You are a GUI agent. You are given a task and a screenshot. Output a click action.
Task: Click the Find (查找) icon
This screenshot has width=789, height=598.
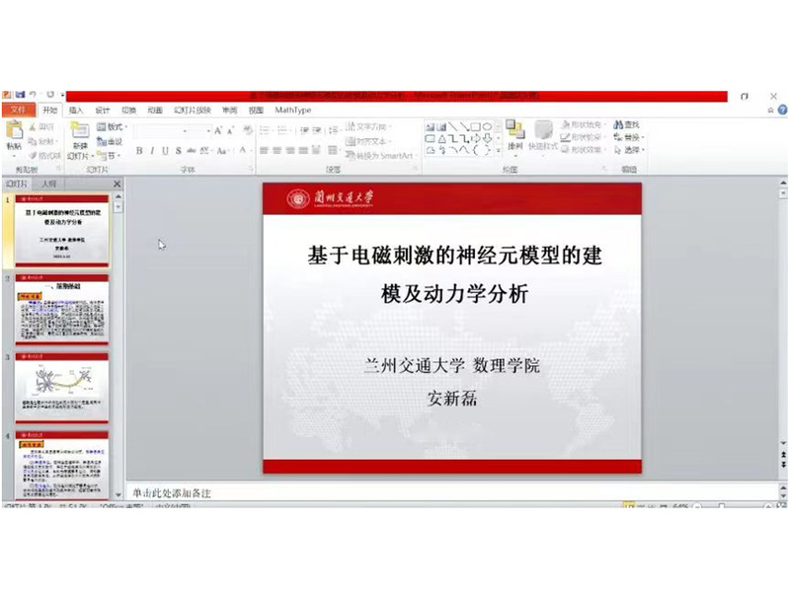pos(626,125)
